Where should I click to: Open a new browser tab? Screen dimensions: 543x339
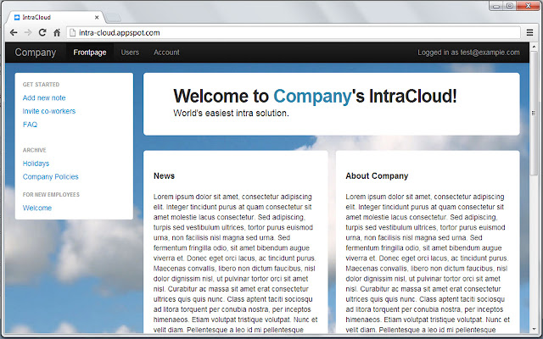(113, 17)
